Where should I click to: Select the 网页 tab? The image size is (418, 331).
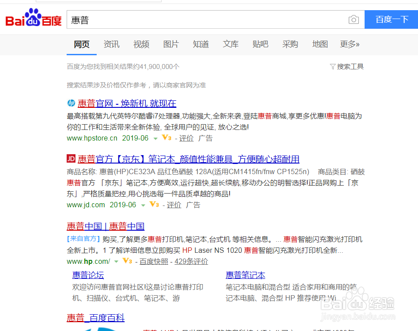click(x=82, y=44)
